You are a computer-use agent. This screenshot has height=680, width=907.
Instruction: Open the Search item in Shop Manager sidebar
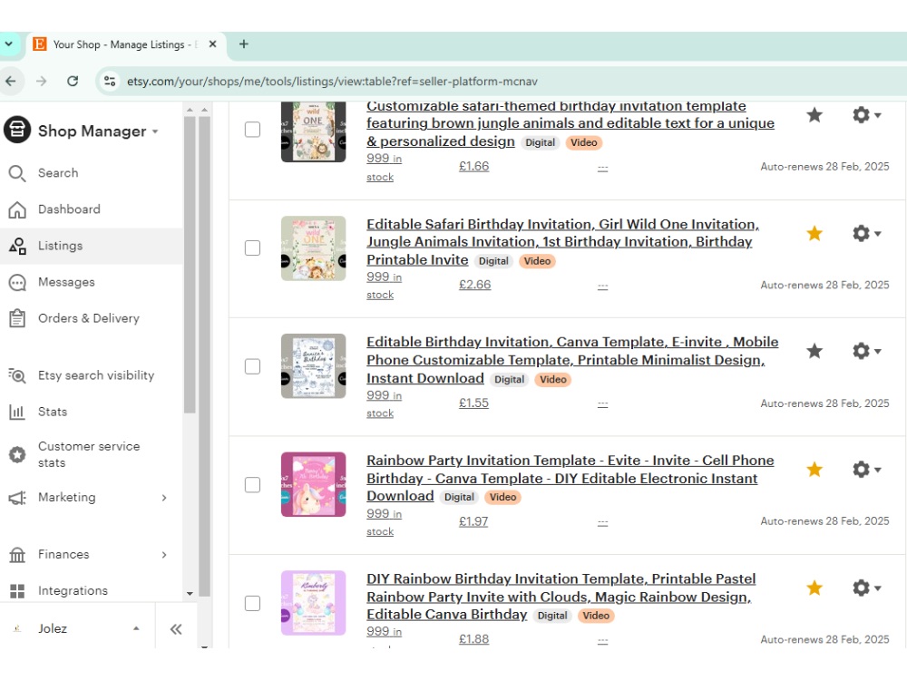92,173
